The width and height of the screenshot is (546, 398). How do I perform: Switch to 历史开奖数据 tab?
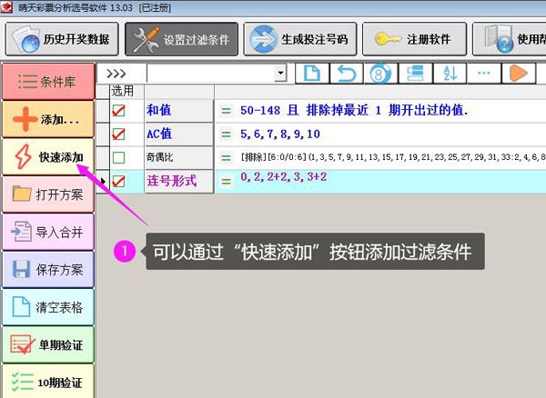click(x=62, y=39)
